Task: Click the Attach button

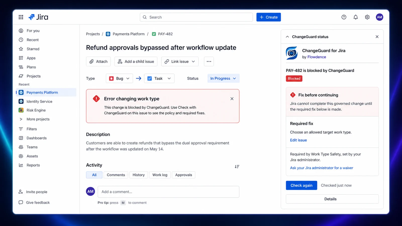Action: 98,62
